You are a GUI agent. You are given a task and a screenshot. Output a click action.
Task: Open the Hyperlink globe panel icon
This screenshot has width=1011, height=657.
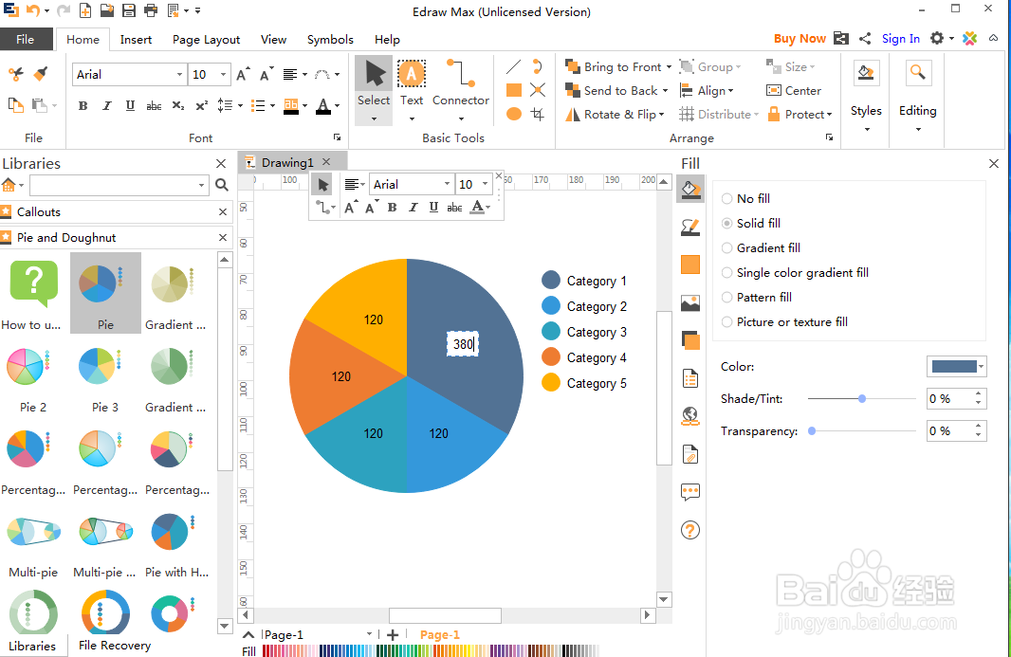[x=689, y=416]
